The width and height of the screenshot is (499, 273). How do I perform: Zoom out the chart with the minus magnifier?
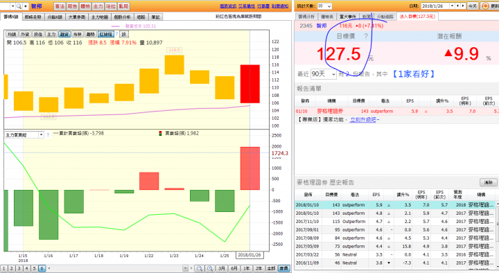pos(200,268)
